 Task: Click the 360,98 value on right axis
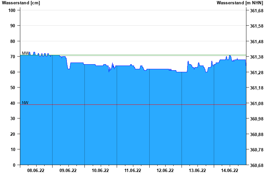click(257, 119)
